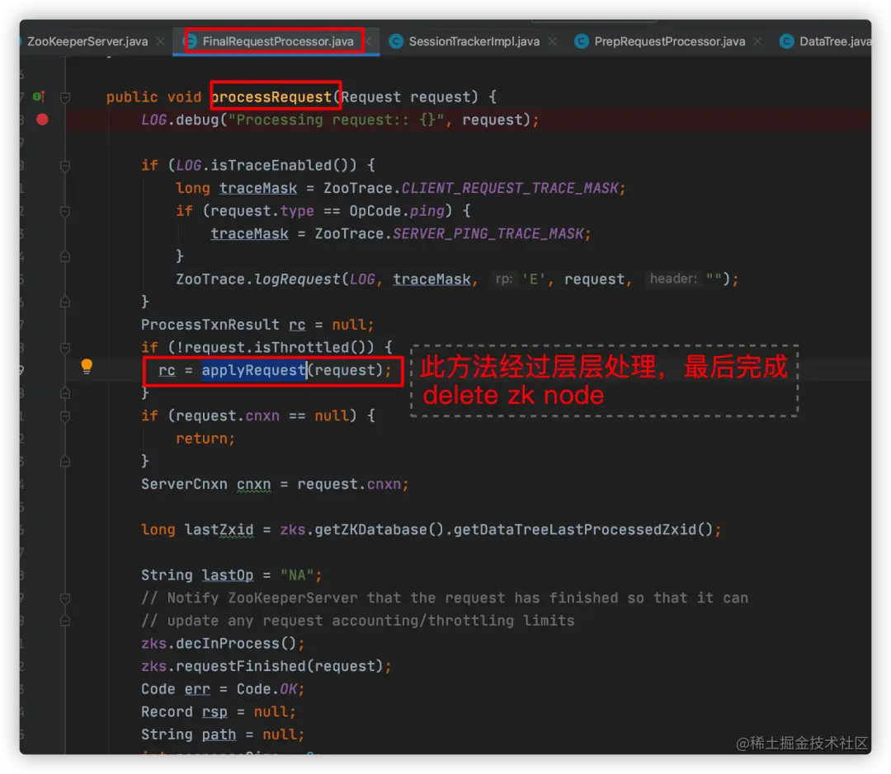Click the processRequest method name
The height and width of the screenshot is (774, 891).
[x=271, y=97]
